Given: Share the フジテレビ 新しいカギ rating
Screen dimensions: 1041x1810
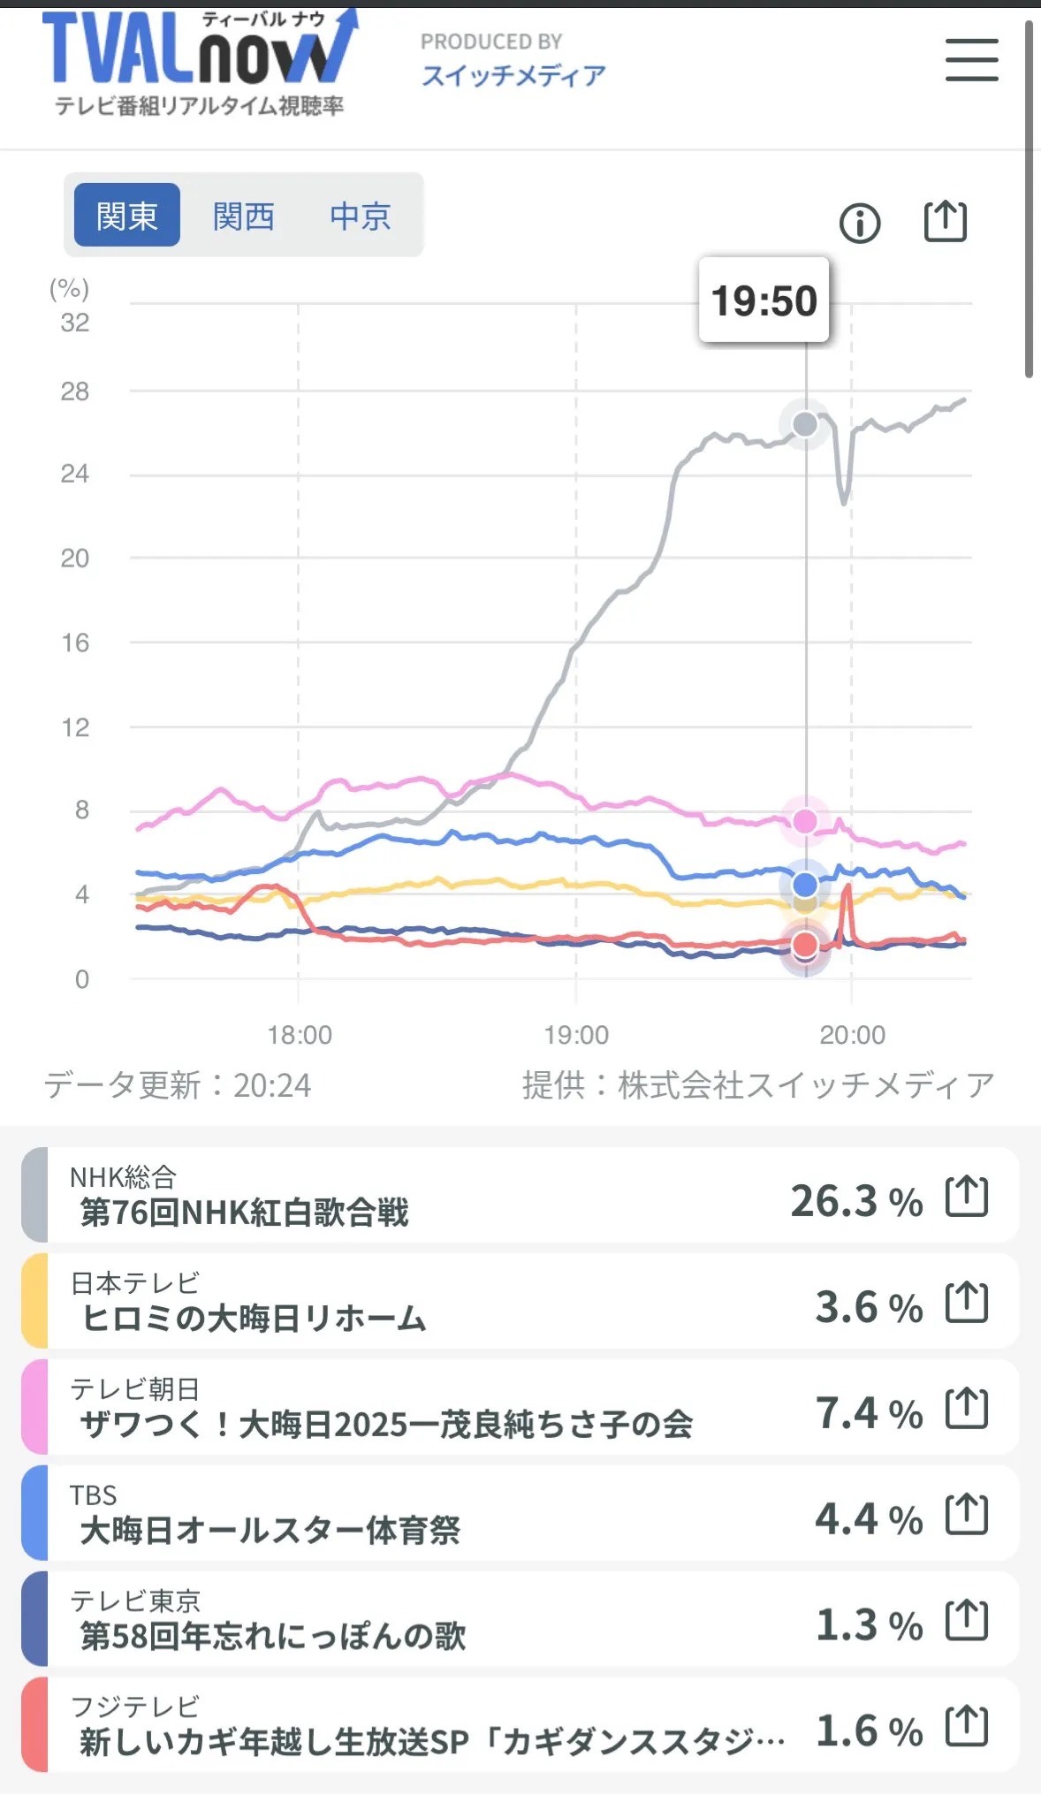Looking at the screenshot, I should click(966, 1727).
